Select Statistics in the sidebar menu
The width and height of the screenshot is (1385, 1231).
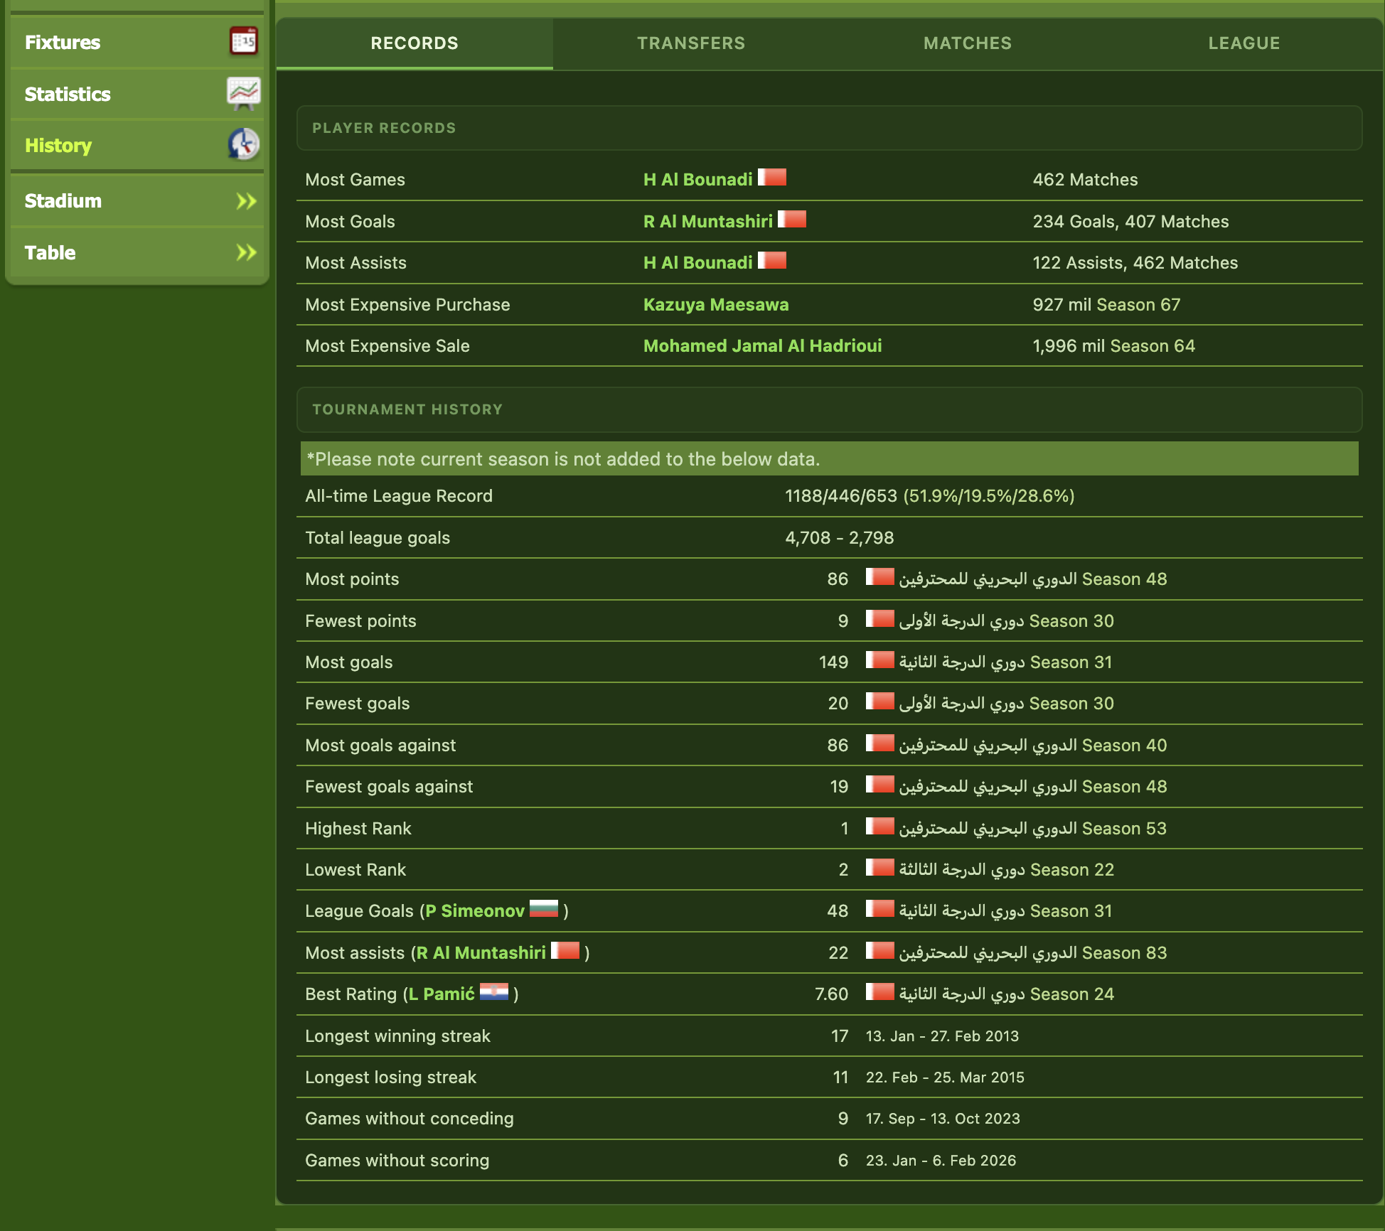tap(137, 94)
